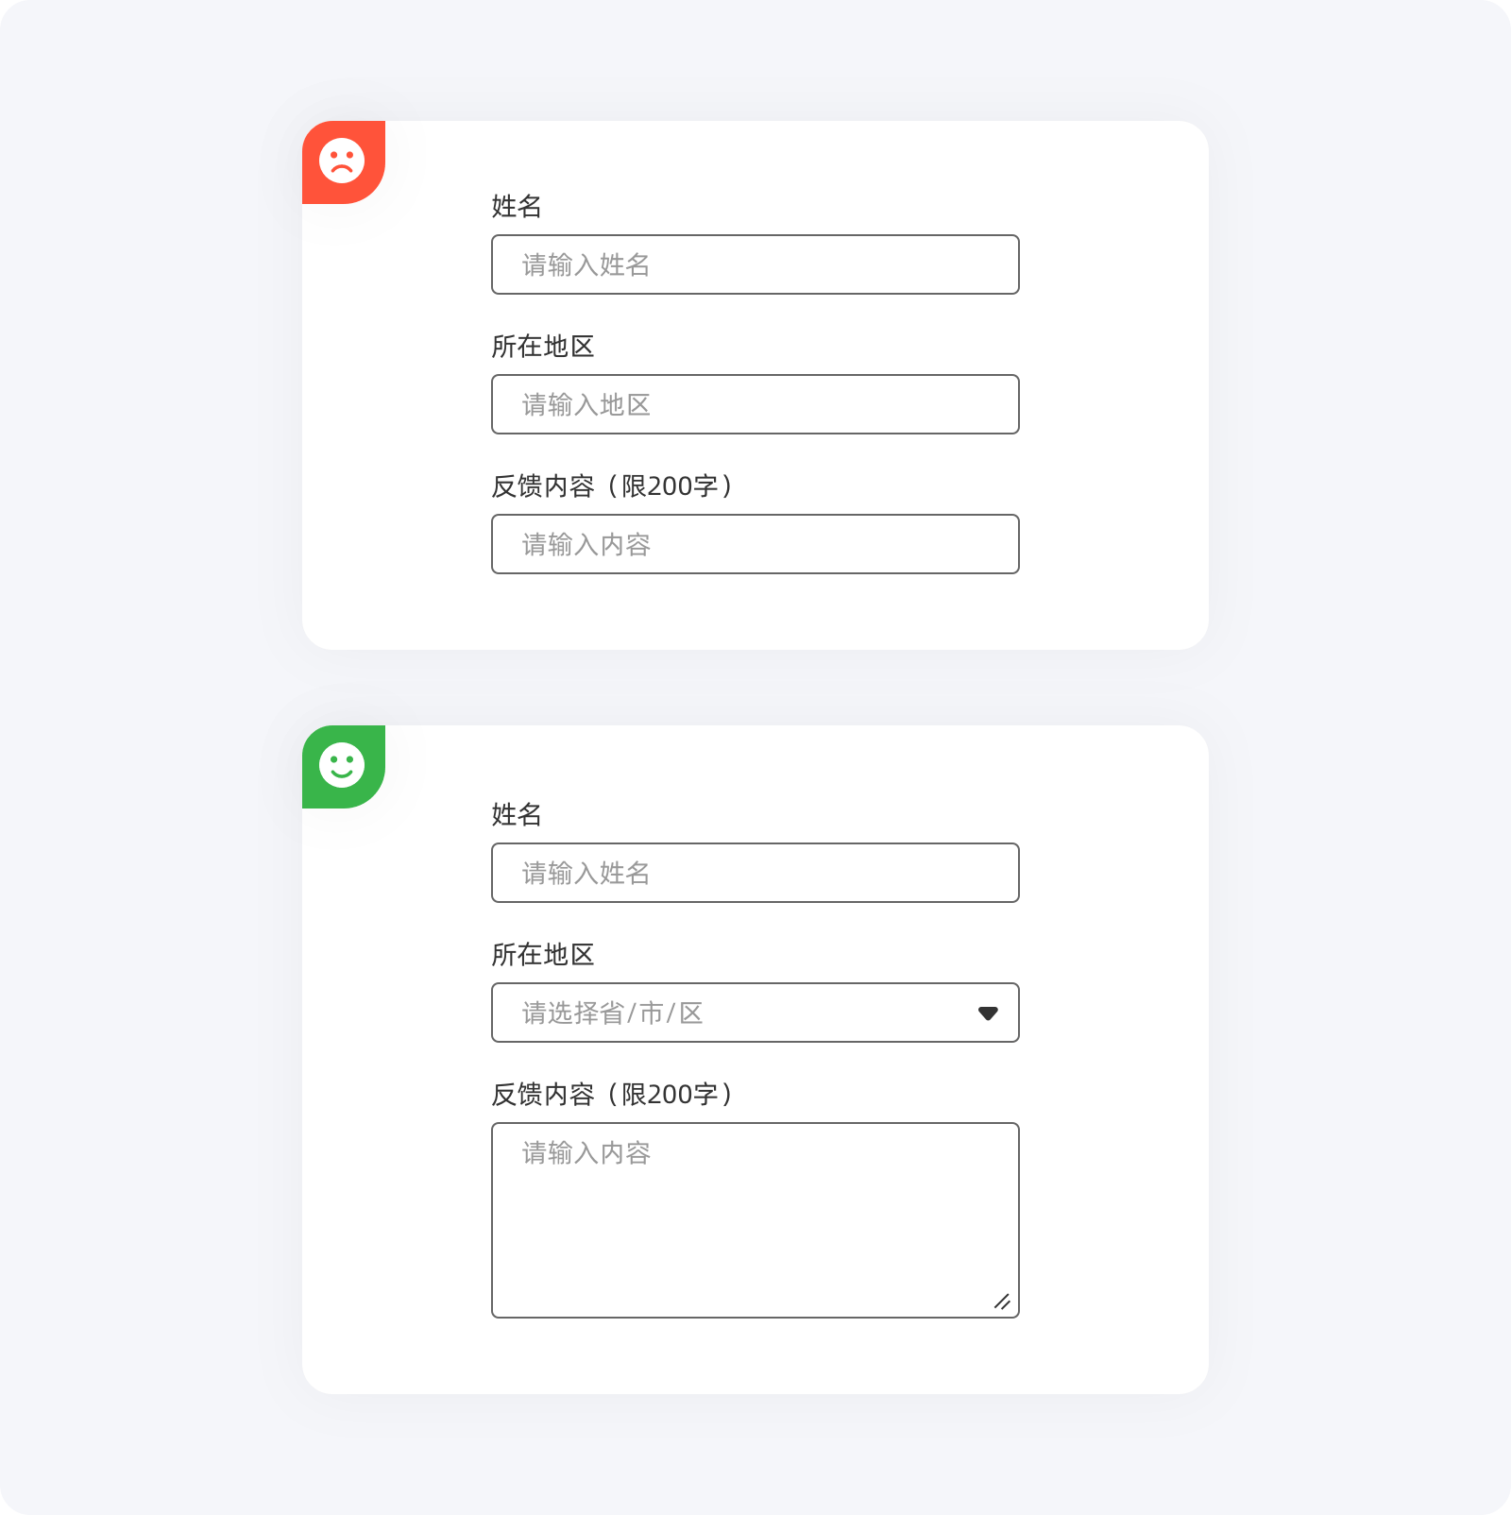Image resolution: width=1511 pixels, height=1515 pixels.
Task: Click the red sad face icon
Action: click(342, 161)
